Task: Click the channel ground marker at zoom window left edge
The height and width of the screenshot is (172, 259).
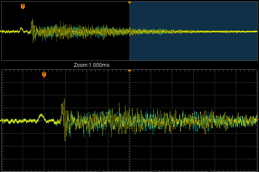Action: click(x=1, y=120)
